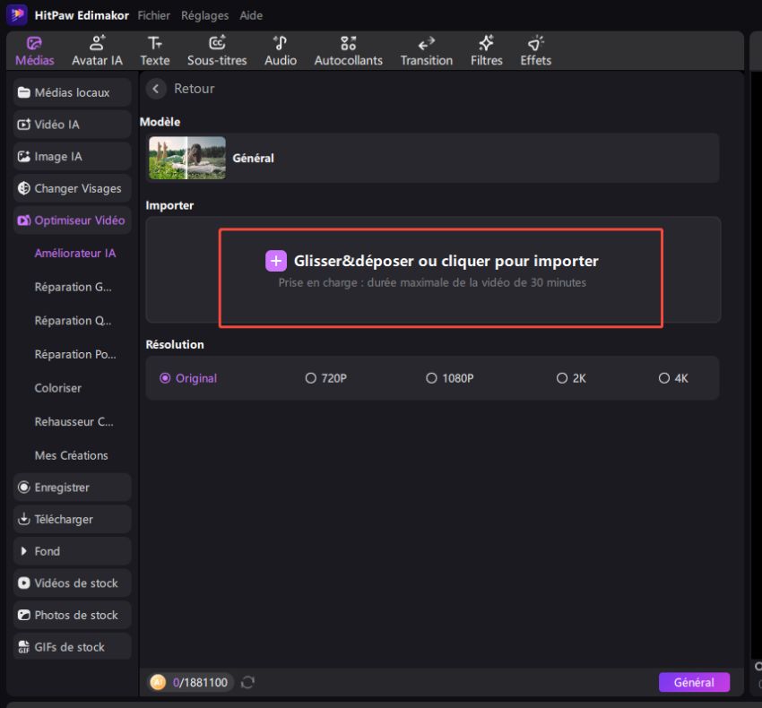
Task: Open Photos de stock
Action: pyautogui.click(x=72, y=615)
